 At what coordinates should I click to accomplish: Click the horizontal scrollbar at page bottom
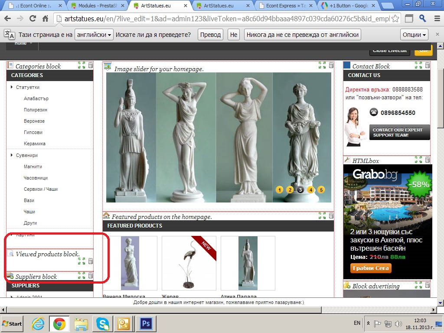pos(164,310)
